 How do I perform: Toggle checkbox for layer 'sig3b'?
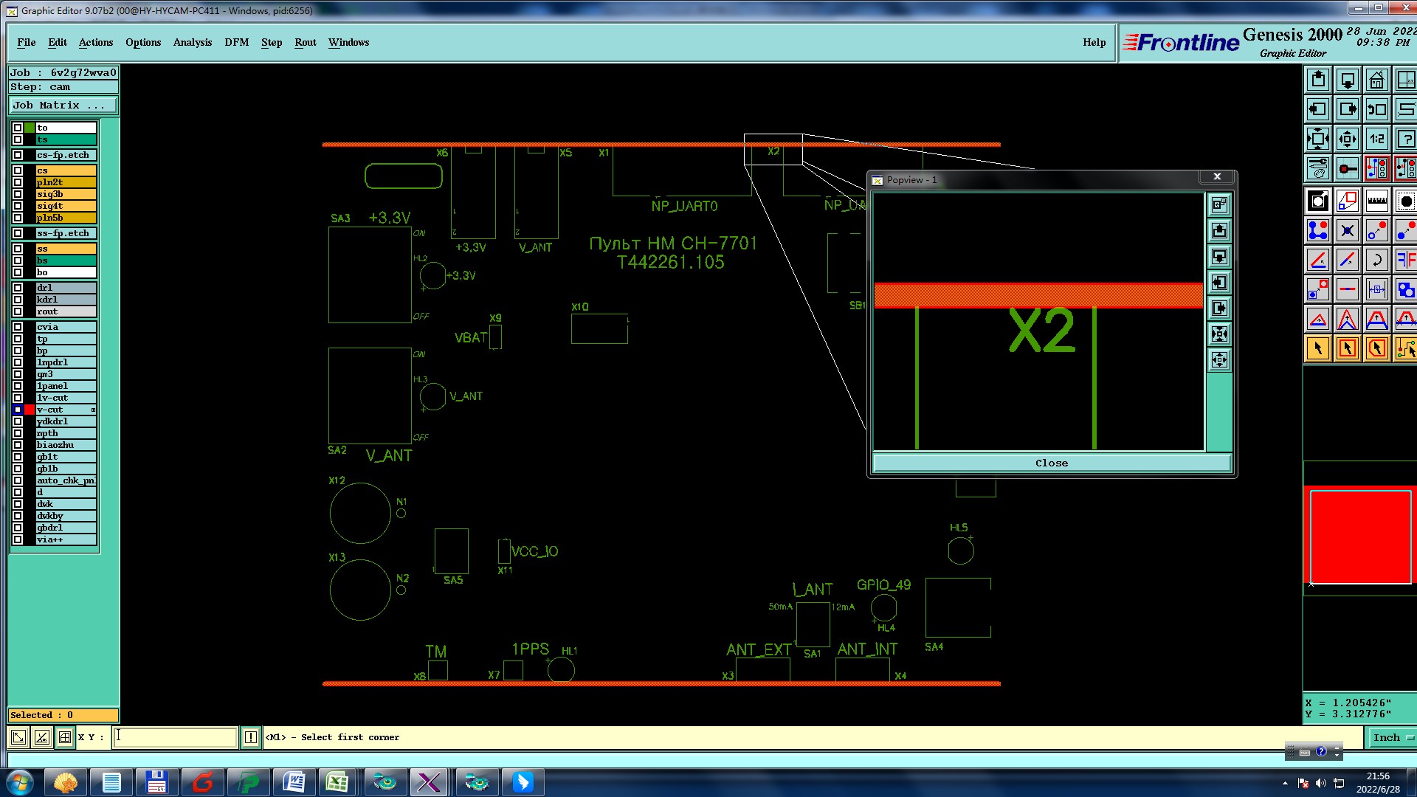pos(18,194)
